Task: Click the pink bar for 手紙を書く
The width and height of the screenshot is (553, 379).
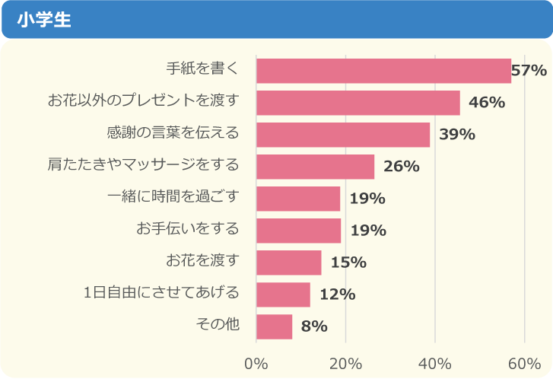Action: [x=383, y=70]
